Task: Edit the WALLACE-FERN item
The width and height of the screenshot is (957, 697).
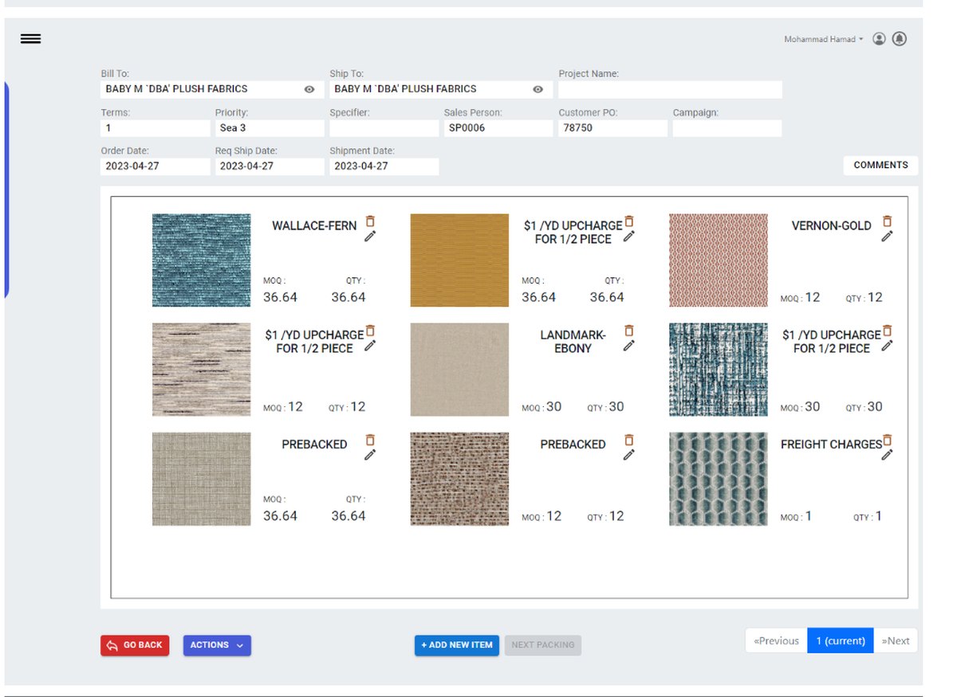Action: click(x=370, y=236)
